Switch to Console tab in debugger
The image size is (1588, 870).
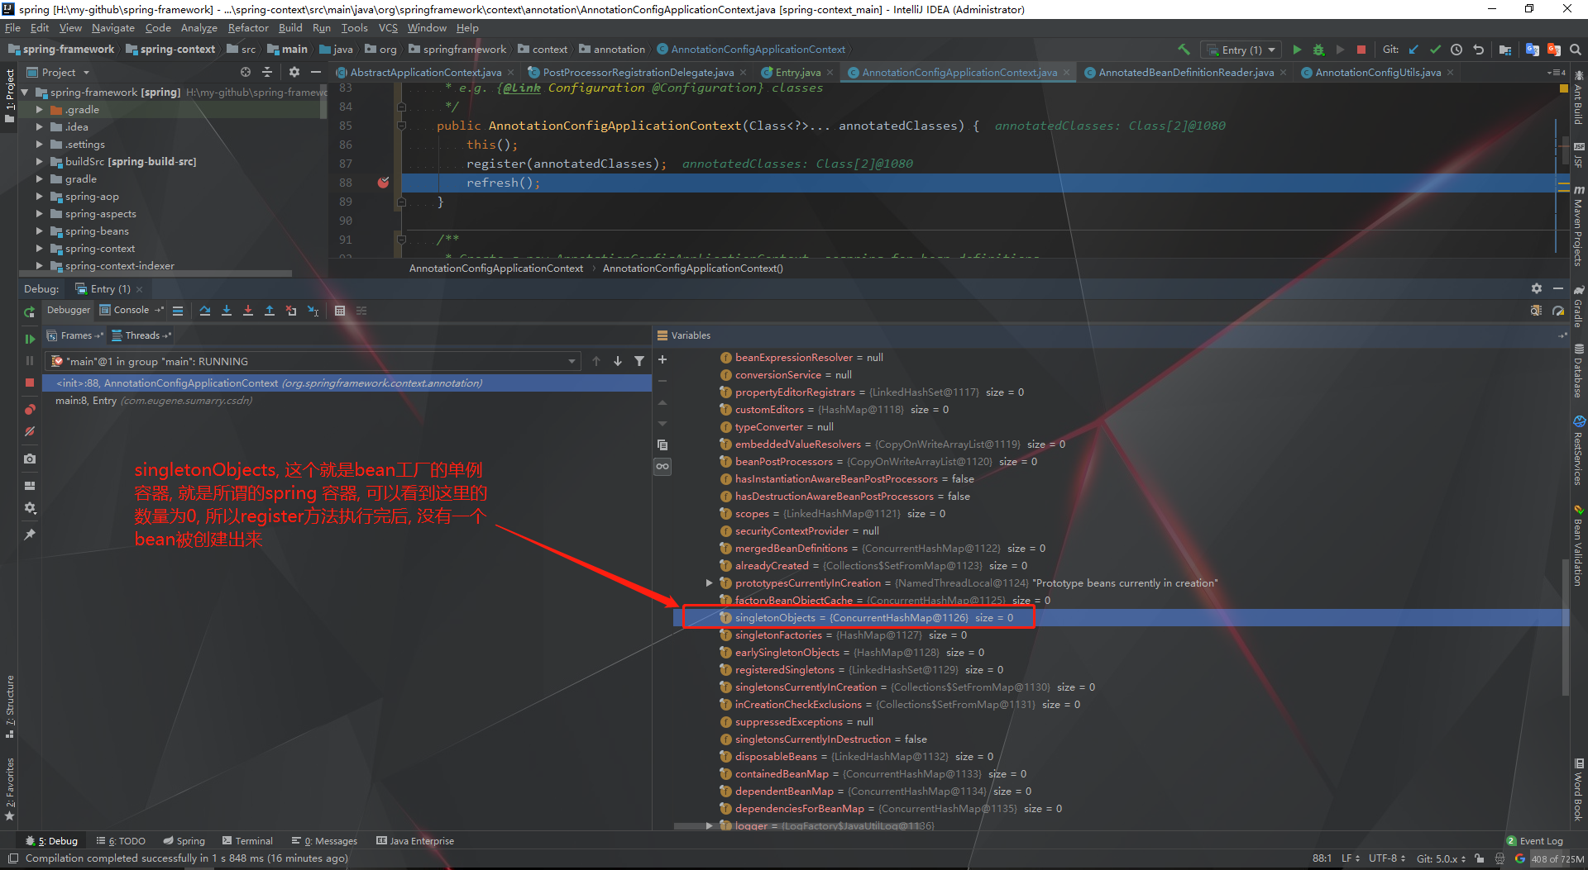coord(131,311)
